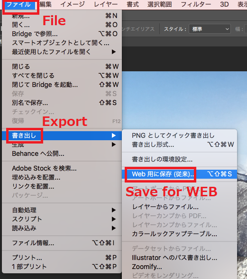Choose すべてを閉じる menu item
The image size is (247, 279).
(x=62, y=76)
